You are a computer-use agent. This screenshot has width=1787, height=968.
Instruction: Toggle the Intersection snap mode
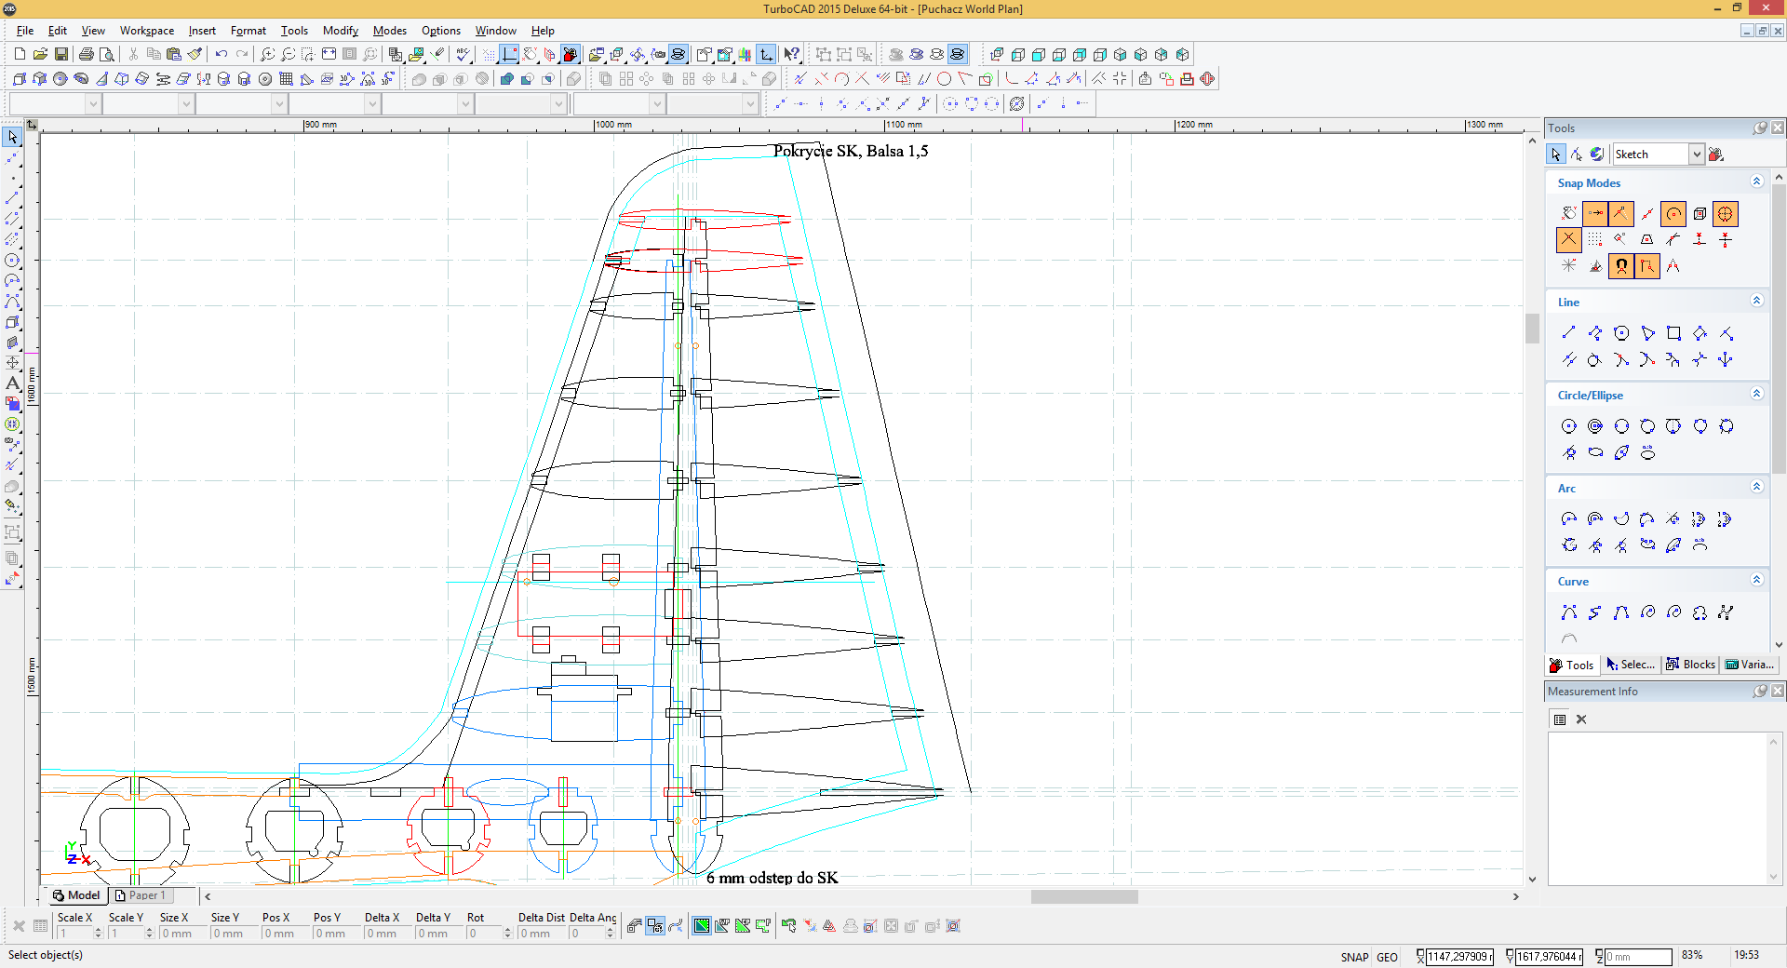click(1568, 240)
